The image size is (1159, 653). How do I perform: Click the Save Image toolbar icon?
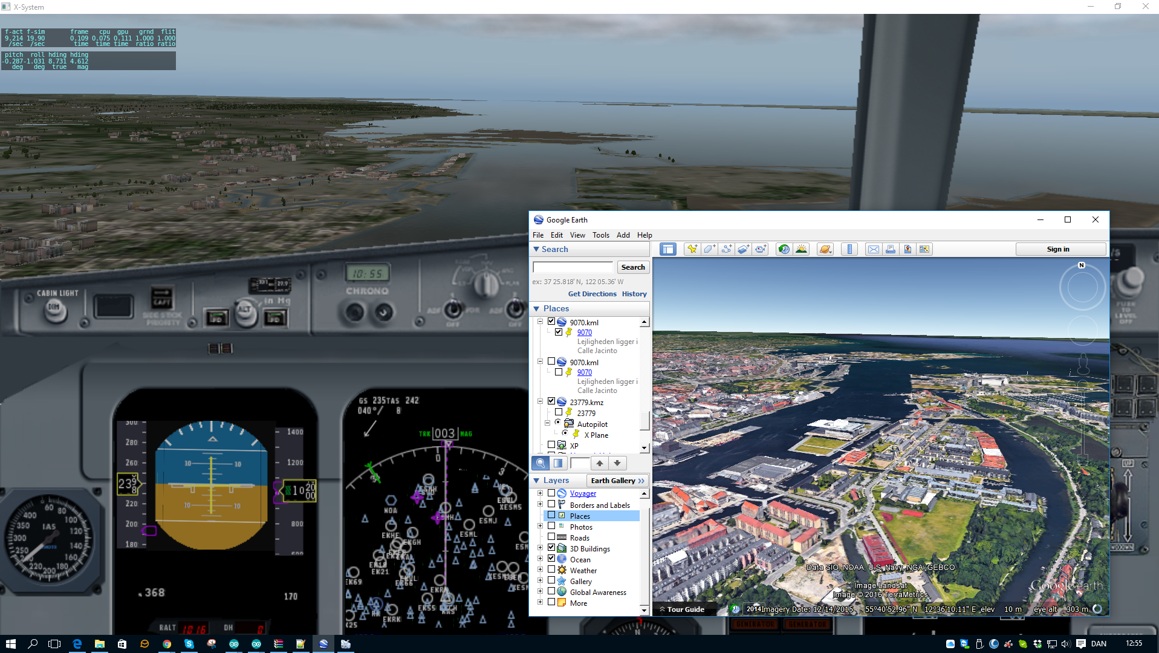(907, 249)
